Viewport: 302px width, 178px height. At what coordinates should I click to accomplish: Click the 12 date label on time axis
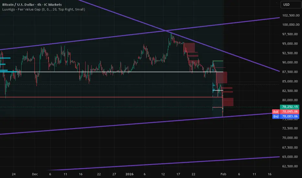[163, 174]
